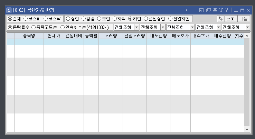Click the 매수호가 column header
Image resolution: width=255 pixels, height=139 pixels.
click(x=201, y=36)
